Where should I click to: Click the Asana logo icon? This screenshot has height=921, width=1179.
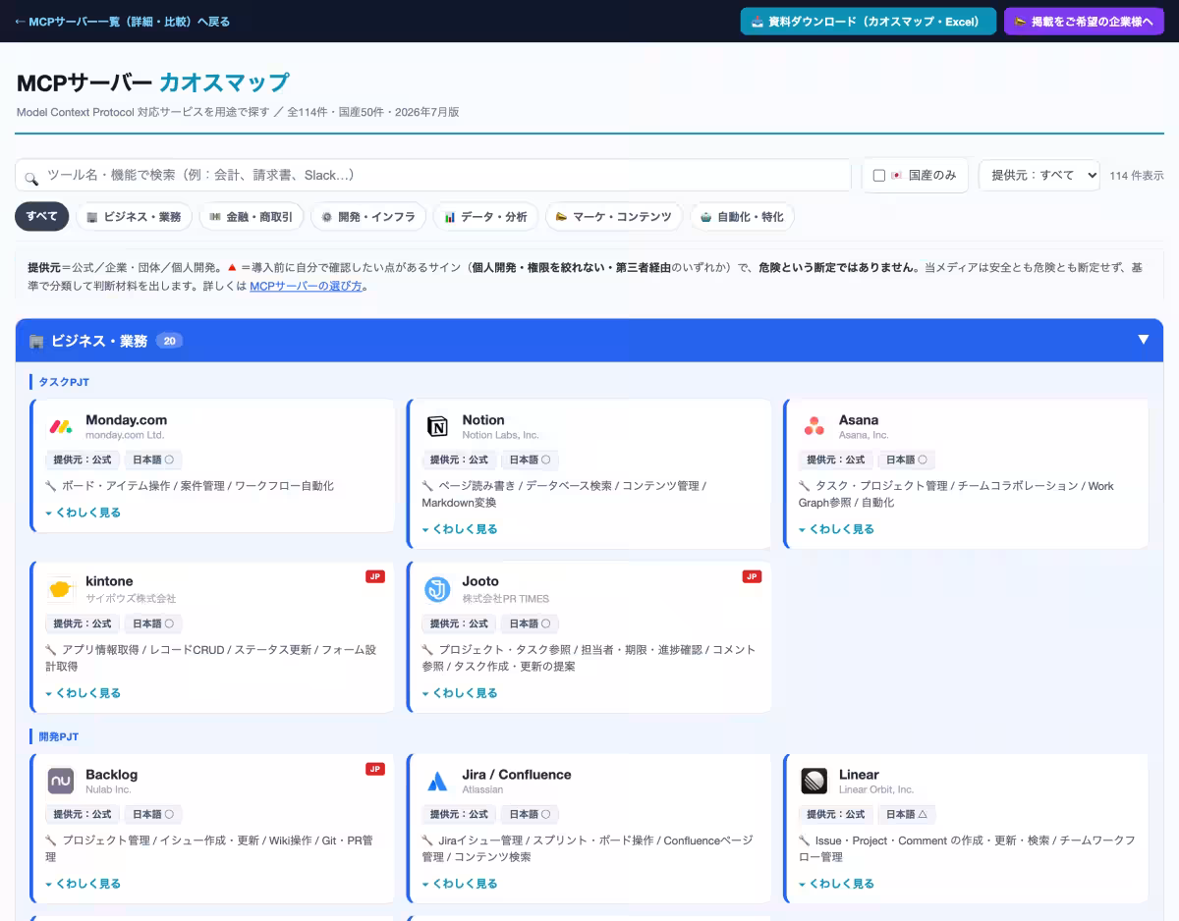(x=814, y=426)
